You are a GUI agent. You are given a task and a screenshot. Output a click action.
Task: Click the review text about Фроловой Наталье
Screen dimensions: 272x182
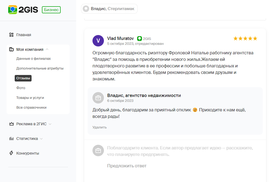point(173,66)
